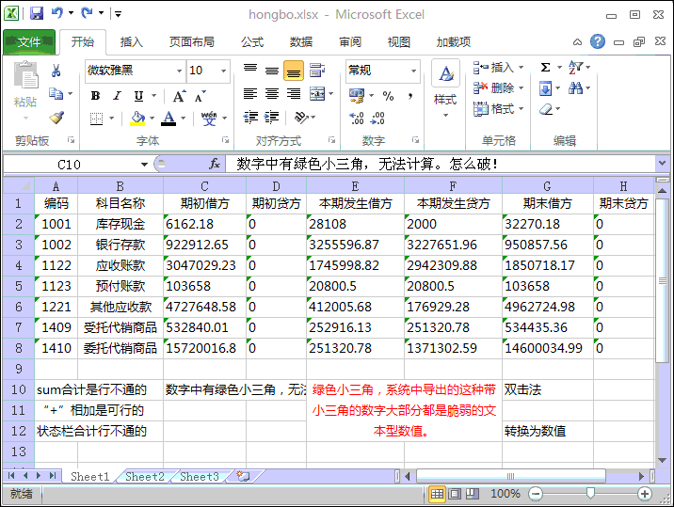
Task: Toggle align text right
Action: (294, 94)
